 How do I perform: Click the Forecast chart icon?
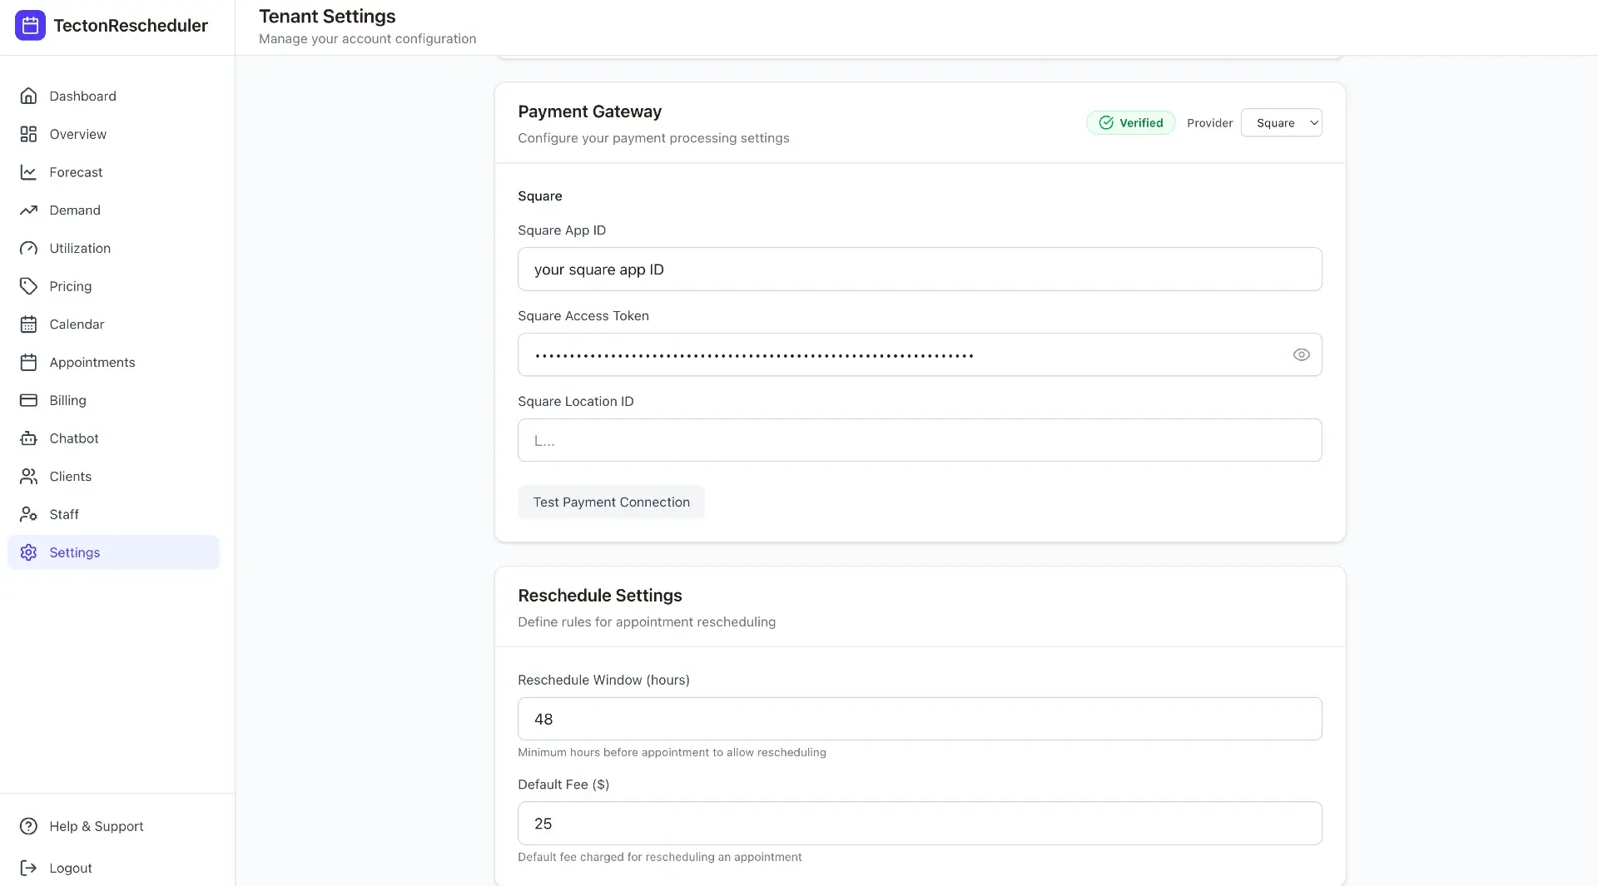coord(28,172)
